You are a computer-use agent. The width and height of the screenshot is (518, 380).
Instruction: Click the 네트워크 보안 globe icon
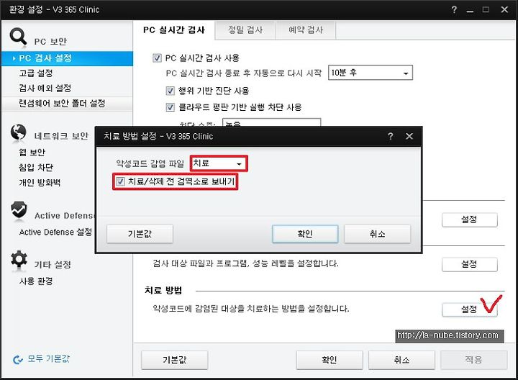point(19,132)
